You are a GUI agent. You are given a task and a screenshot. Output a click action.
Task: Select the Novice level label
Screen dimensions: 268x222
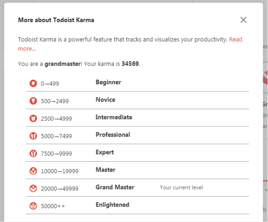point(105,99)
